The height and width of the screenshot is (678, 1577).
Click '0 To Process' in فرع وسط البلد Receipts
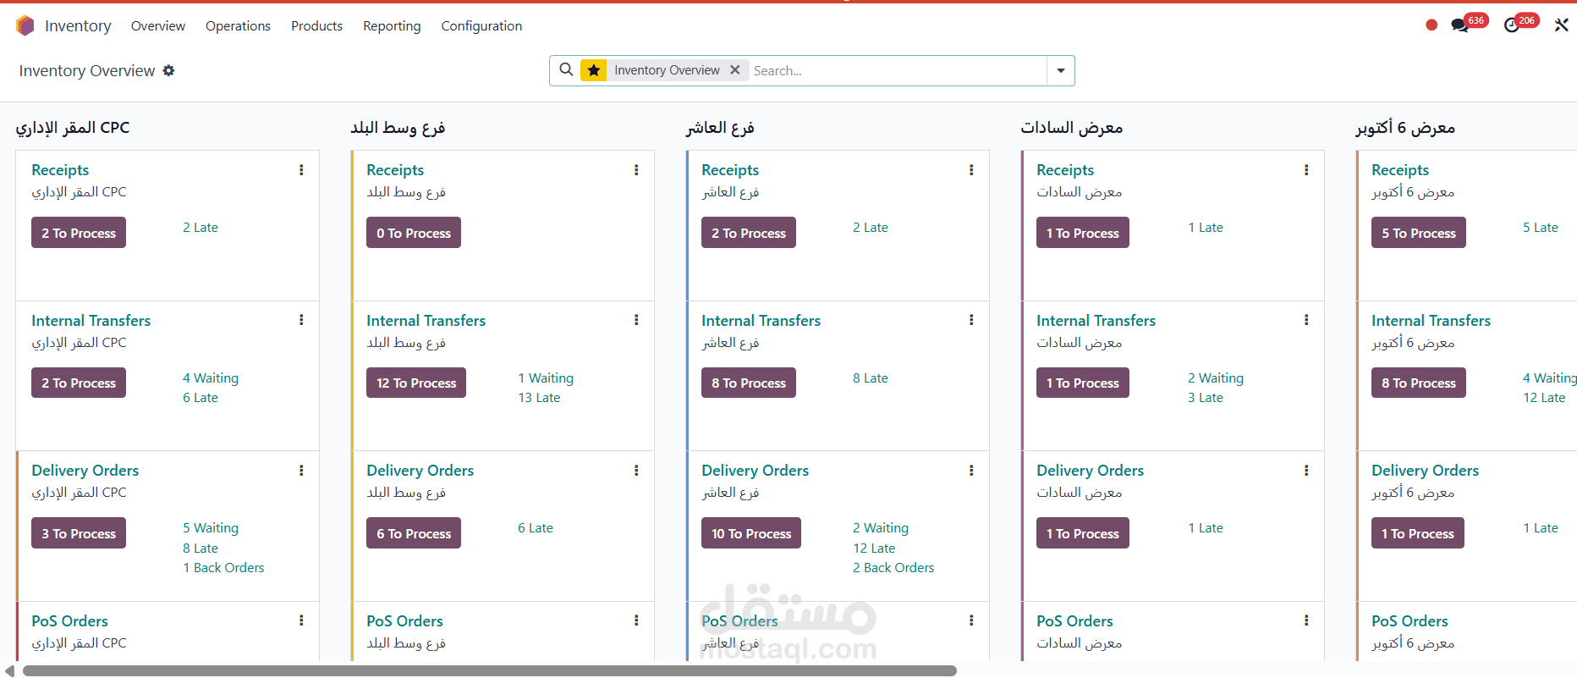pos(414,233)
